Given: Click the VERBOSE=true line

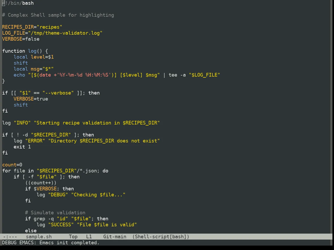Looking at the screenshot, I should pyautogui.click(x=31, y=99).
